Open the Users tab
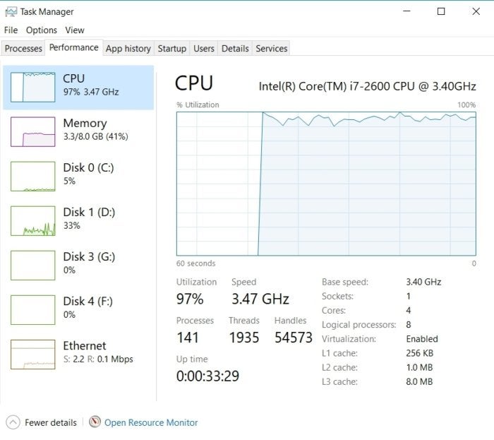This screenshot has height=440, width=494. (x=203, y=49)
